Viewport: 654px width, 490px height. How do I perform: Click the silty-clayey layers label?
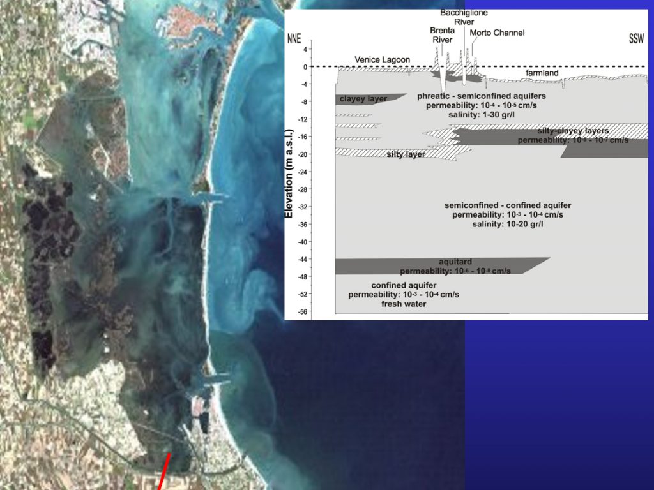pyautogui.click(x=573, y=131)
